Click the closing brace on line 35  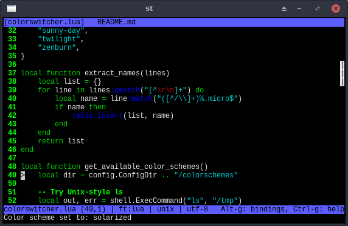(x=23, y=56)
